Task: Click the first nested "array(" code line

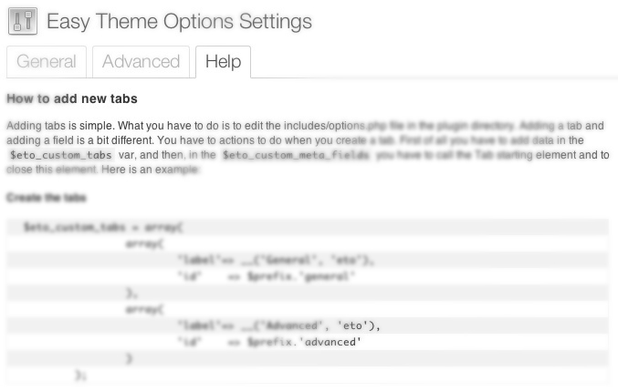Action: (144, 244)
